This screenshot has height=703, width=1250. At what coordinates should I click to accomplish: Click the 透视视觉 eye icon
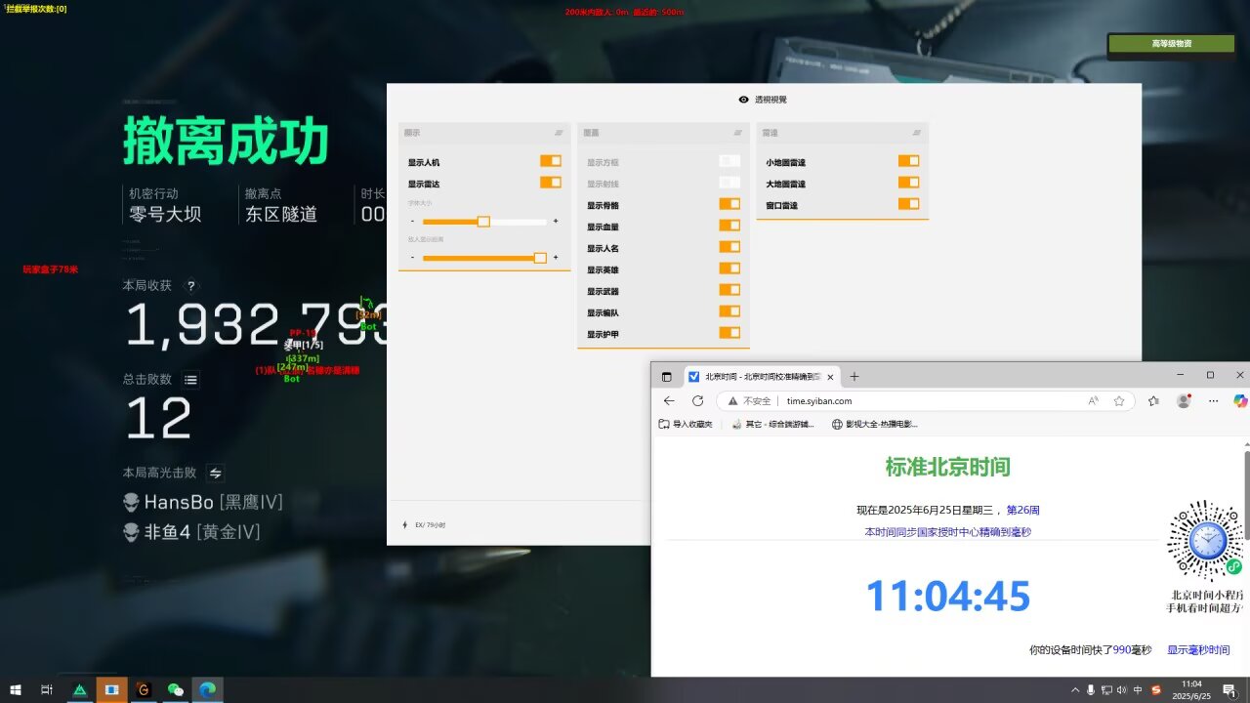pos(743,99)
